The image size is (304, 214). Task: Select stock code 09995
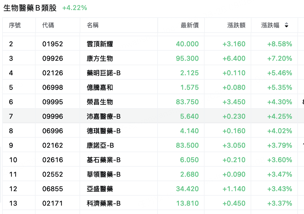[53, 102]
